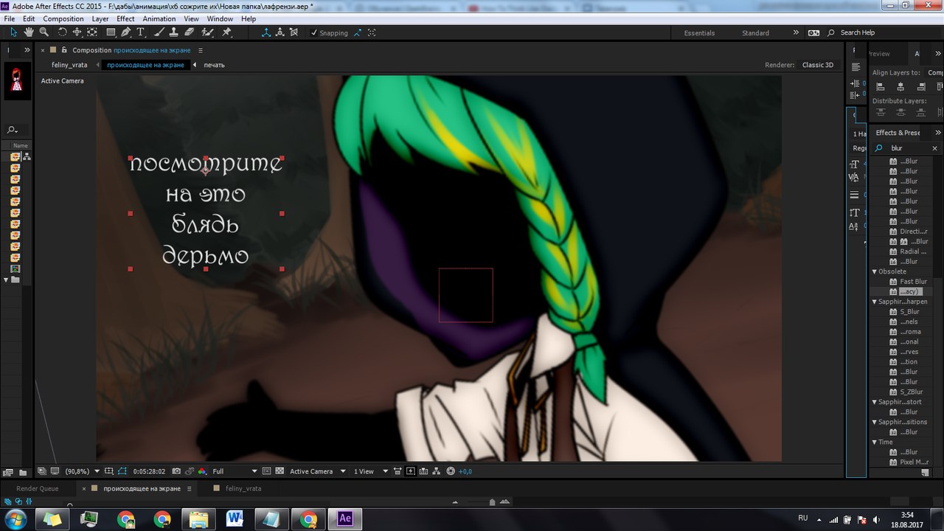Select the Eraser tool
Image resolution: width=944 pixels, height=531 pixels.
point(190,32)
